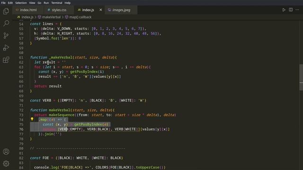The height and width of the screenshot is (170, 303).
Task: Split the editor to the right
Action: 291,10
